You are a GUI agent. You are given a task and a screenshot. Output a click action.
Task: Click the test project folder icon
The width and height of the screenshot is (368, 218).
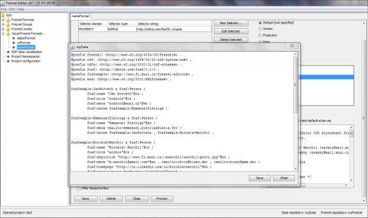(3, 15)
